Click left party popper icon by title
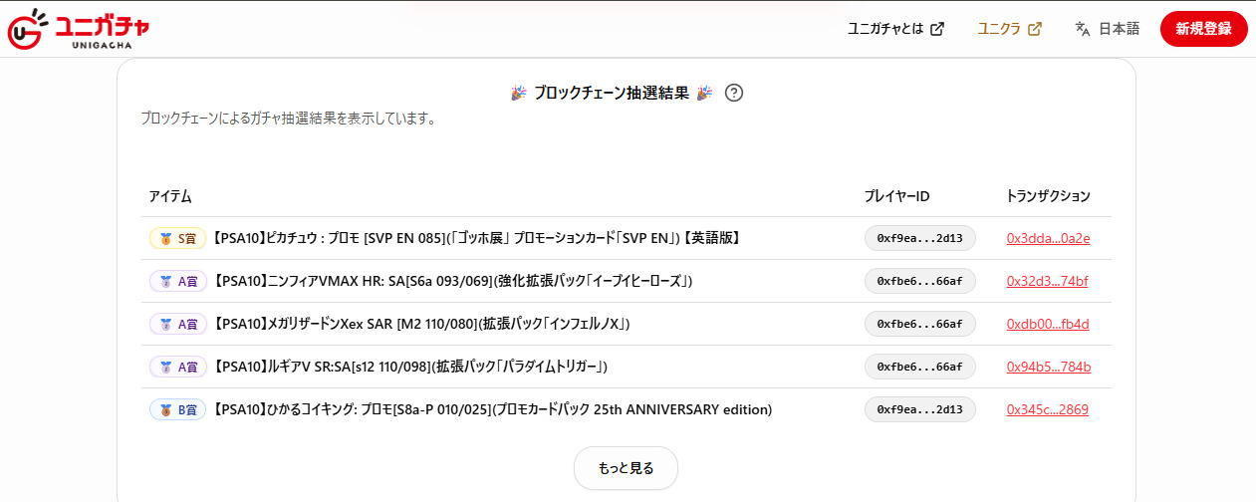This screenshot has width=1256, height=502. [x=519, y=93]
